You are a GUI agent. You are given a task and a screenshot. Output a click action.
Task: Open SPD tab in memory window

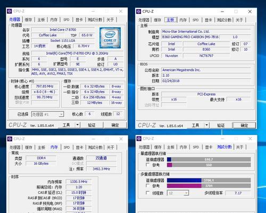tap(66, 147)
